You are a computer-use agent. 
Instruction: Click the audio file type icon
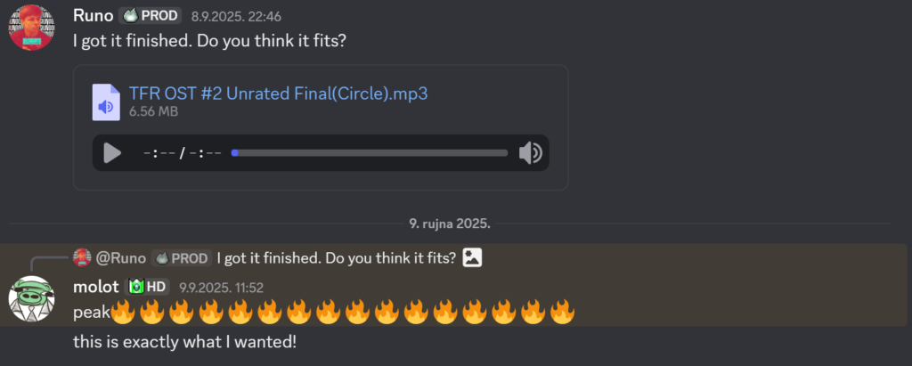pyautogui.click(x=105, y=102)
